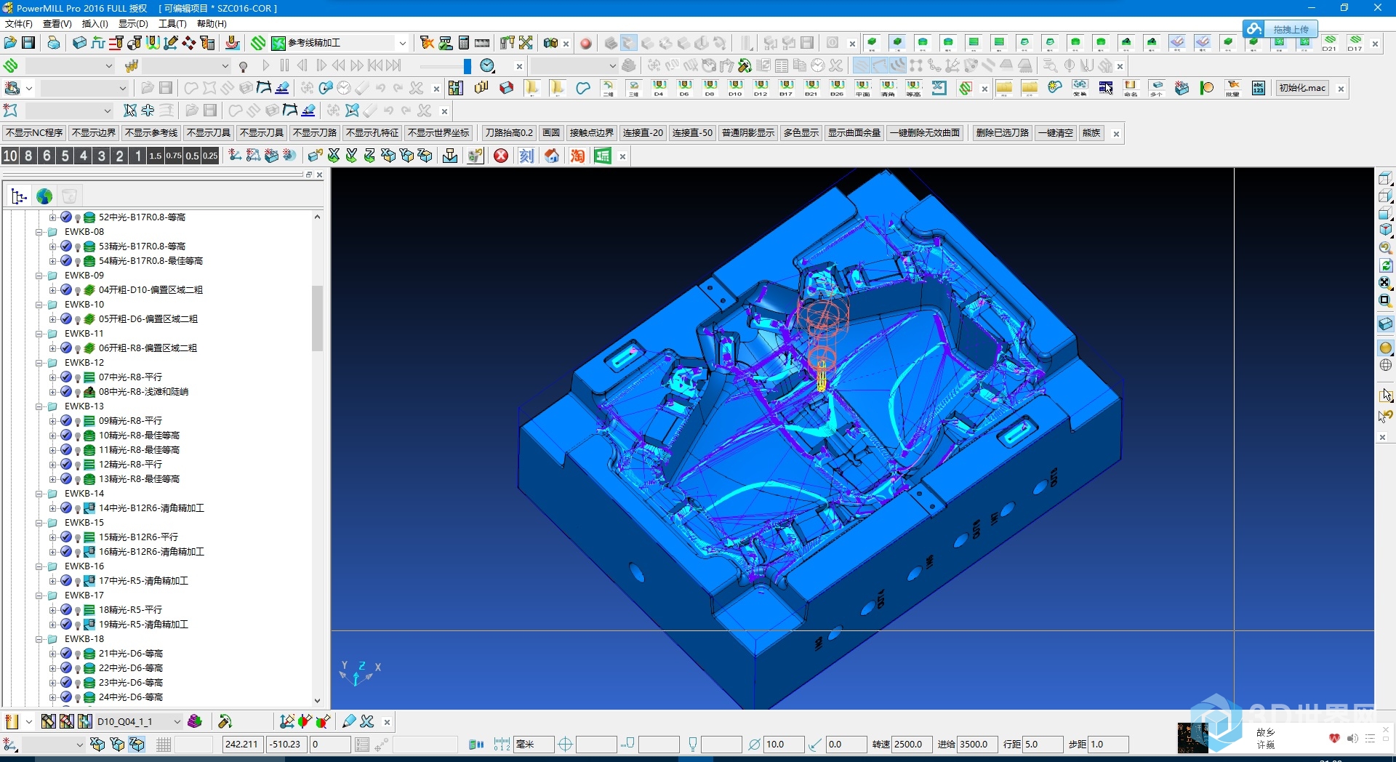This screenshot has width=1396, height=762.
Task: Toggle lightbulb of 16精光-B12R6-清角精加工 toolpath
Action: coord(78,552)
